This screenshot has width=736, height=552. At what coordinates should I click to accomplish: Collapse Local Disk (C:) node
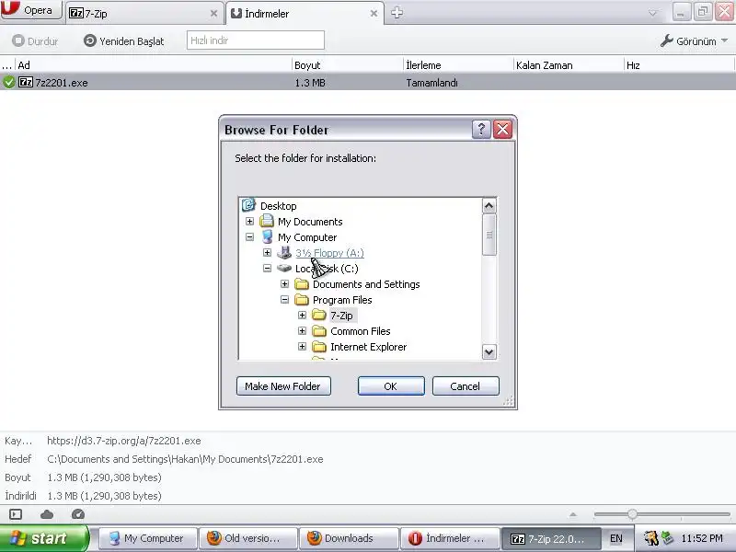267,268
